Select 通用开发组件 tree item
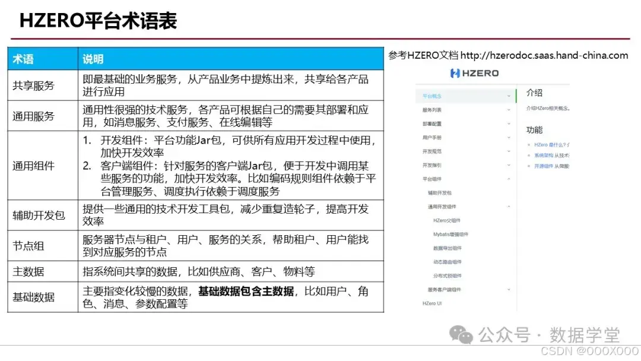Screen dimensions: 641x361 [442, 207]
